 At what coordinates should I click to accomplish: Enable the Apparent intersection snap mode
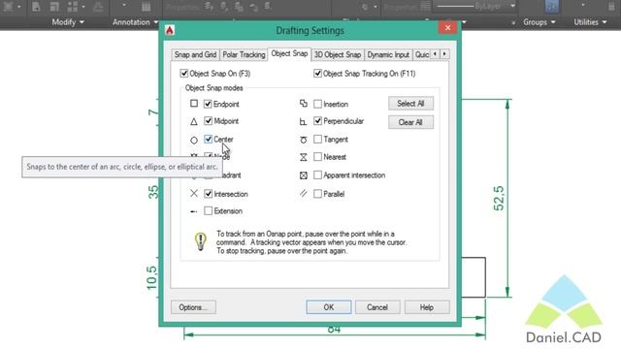click(x=317, y=174)
